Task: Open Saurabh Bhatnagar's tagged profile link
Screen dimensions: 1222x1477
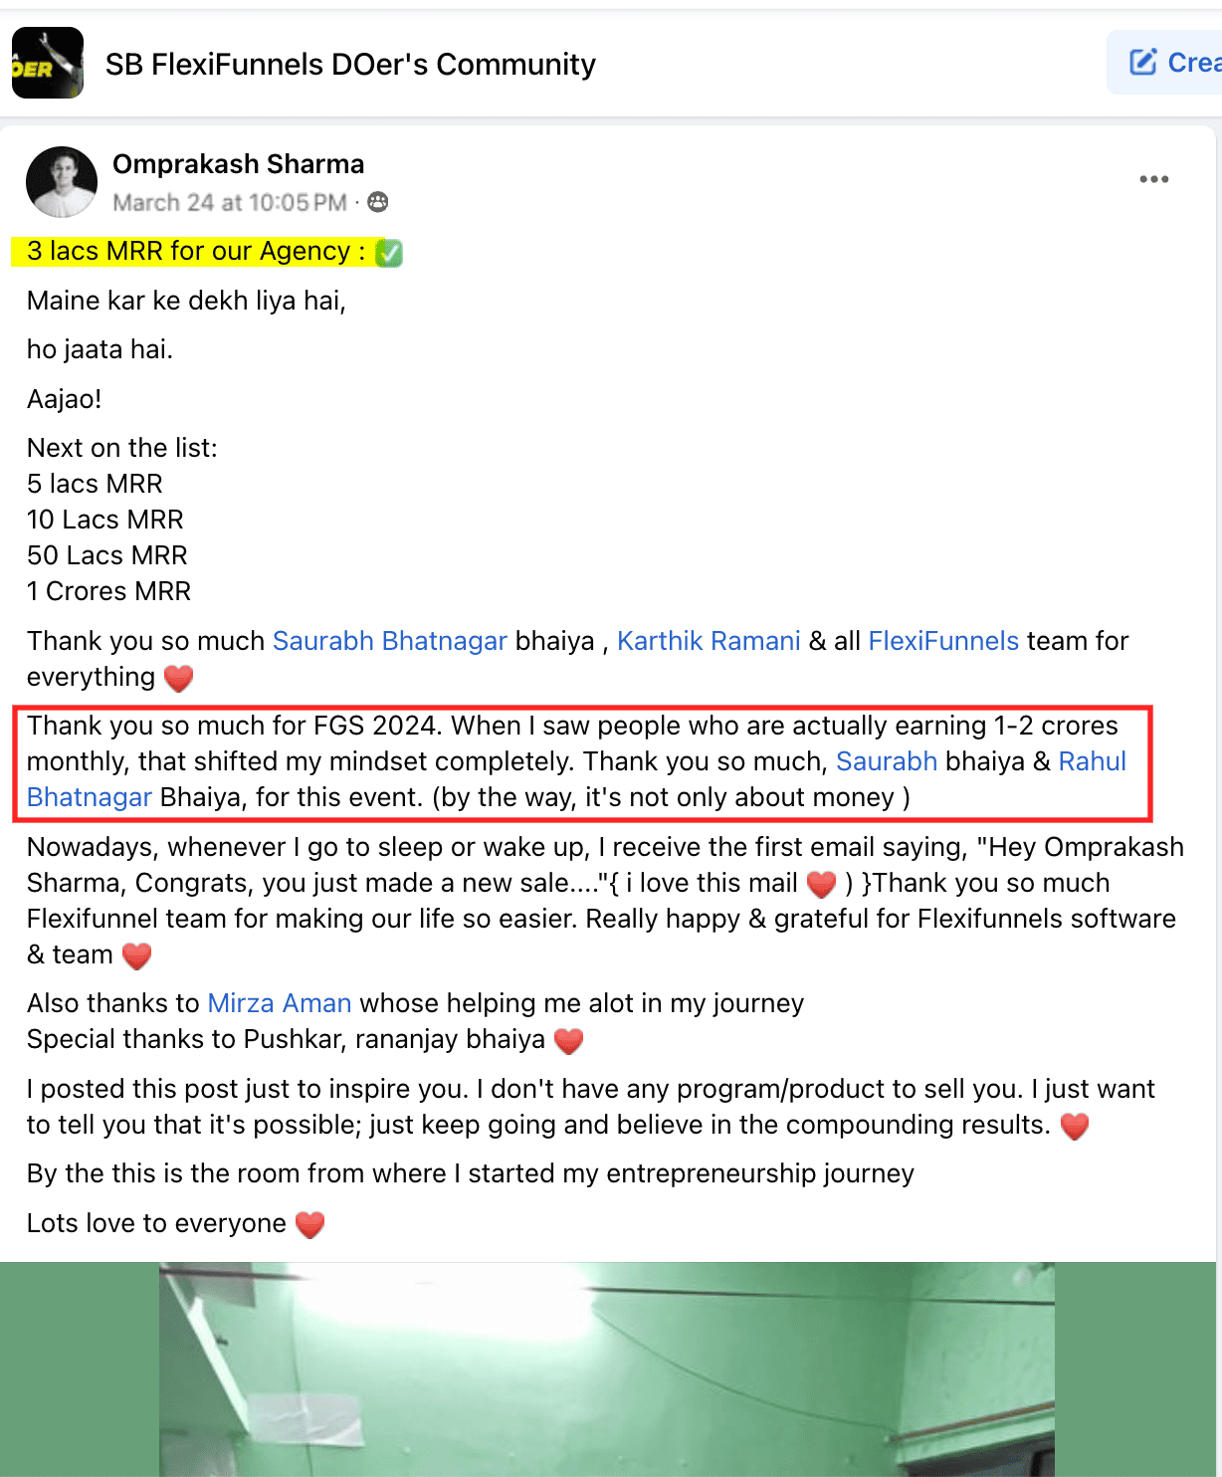Action: pyautogui.click(x=390, y=641)
